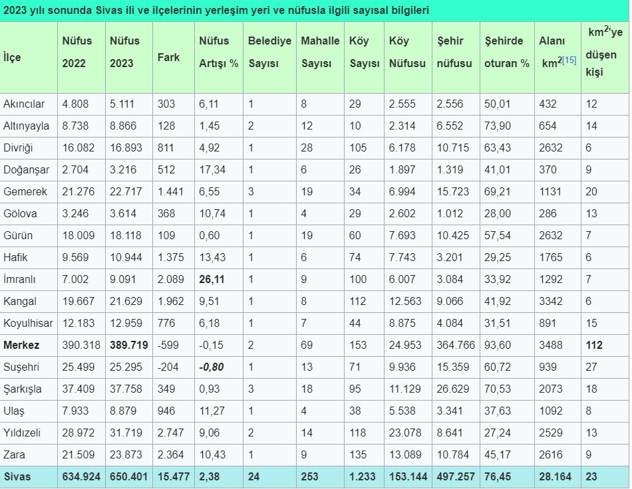Select the Nüfus 2022 column header
Screen dimensions: 632x489
(x=77, y=52)
